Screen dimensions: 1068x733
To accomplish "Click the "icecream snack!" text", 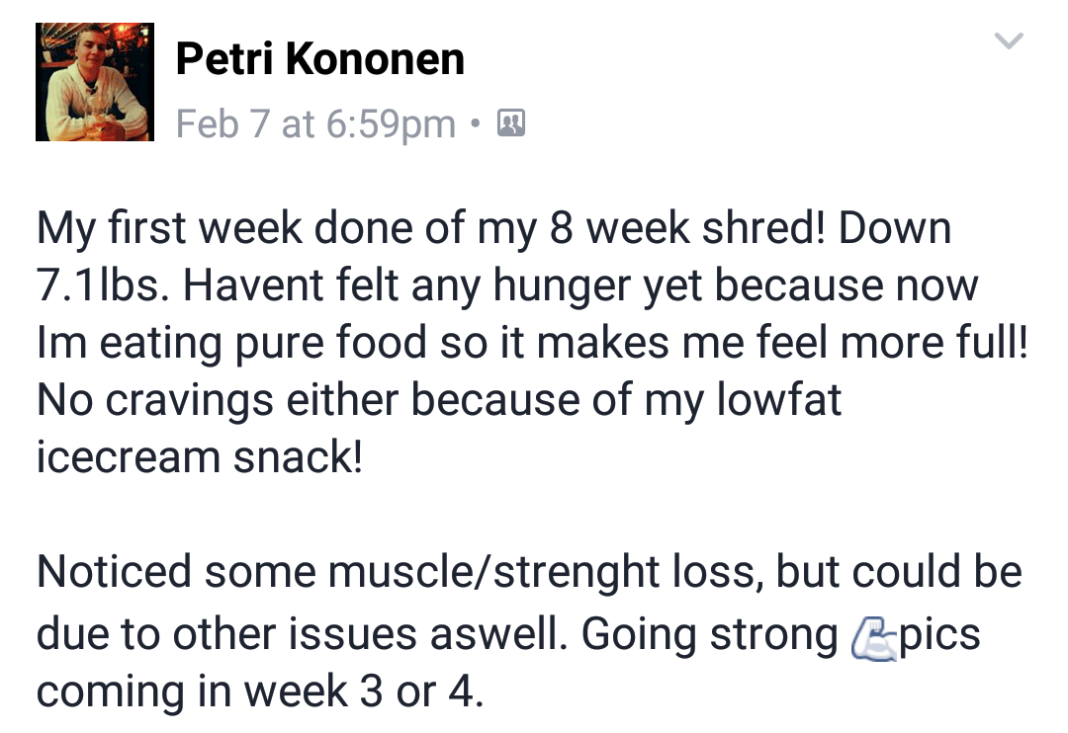I will pyautogui.click(x=200, y=458).
